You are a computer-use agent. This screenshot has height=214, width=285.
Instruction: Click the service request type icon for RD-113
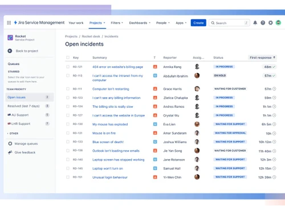pos(155,75)
